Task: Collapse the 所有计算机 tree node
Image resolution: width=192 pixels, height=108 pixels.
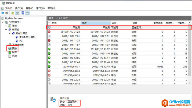Action: click(x=10, y=33)
